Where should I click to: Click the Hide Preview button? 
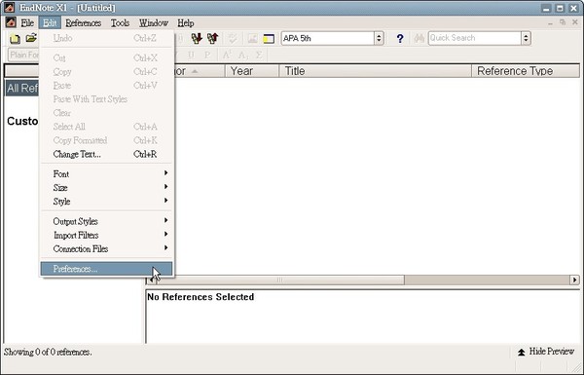point(546,352)
